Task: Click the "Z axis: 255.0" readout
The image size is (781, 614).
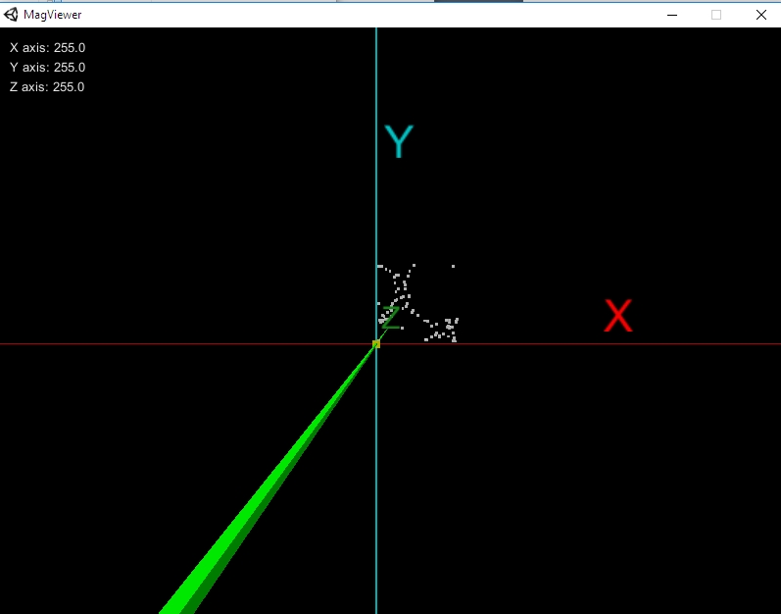Action: [x=47, y=86]
